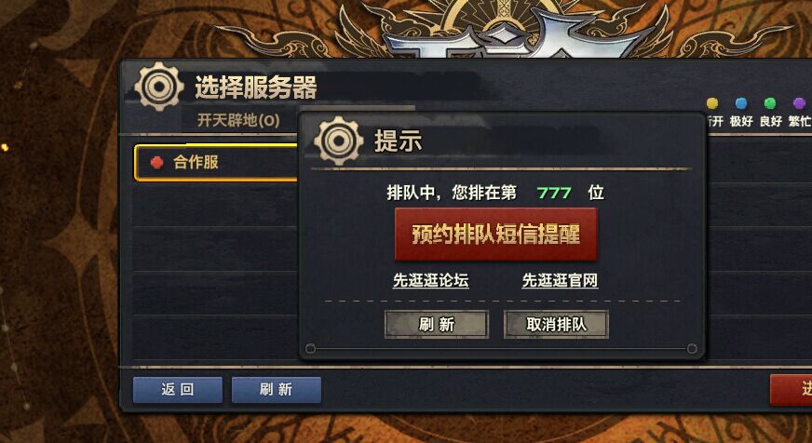This screenshot has height=443, width=812.
Task: Click the yellow server status legend dot
Action: (712, 103)
